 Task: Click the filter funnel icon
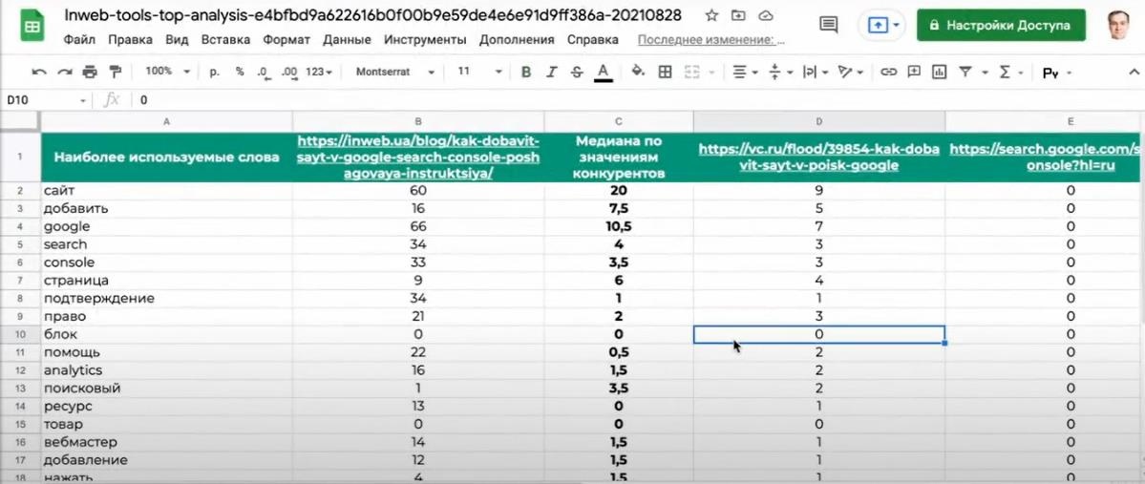pyautogui.click(x=965, y=73)
